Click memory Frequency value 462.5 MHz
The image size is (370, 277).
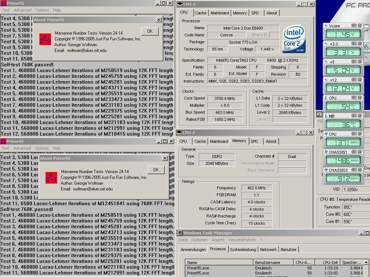click(256, 188)
